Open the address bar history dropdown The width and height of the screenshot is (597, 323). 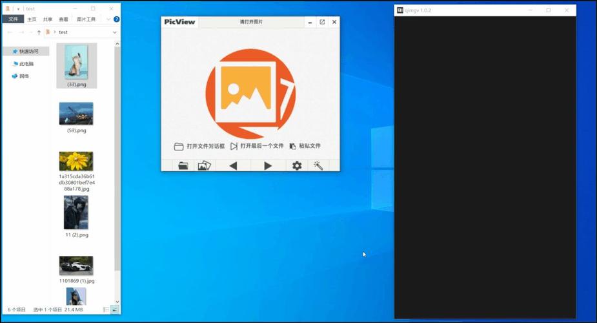pyautogui.click(x=115, y=32)
